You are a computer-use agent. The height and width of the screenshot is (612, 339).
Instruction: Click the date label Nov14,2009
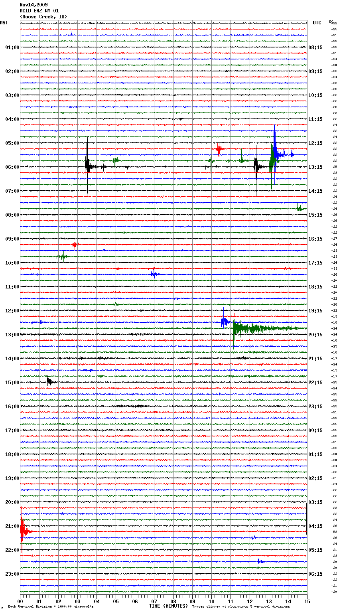(34, 5)
